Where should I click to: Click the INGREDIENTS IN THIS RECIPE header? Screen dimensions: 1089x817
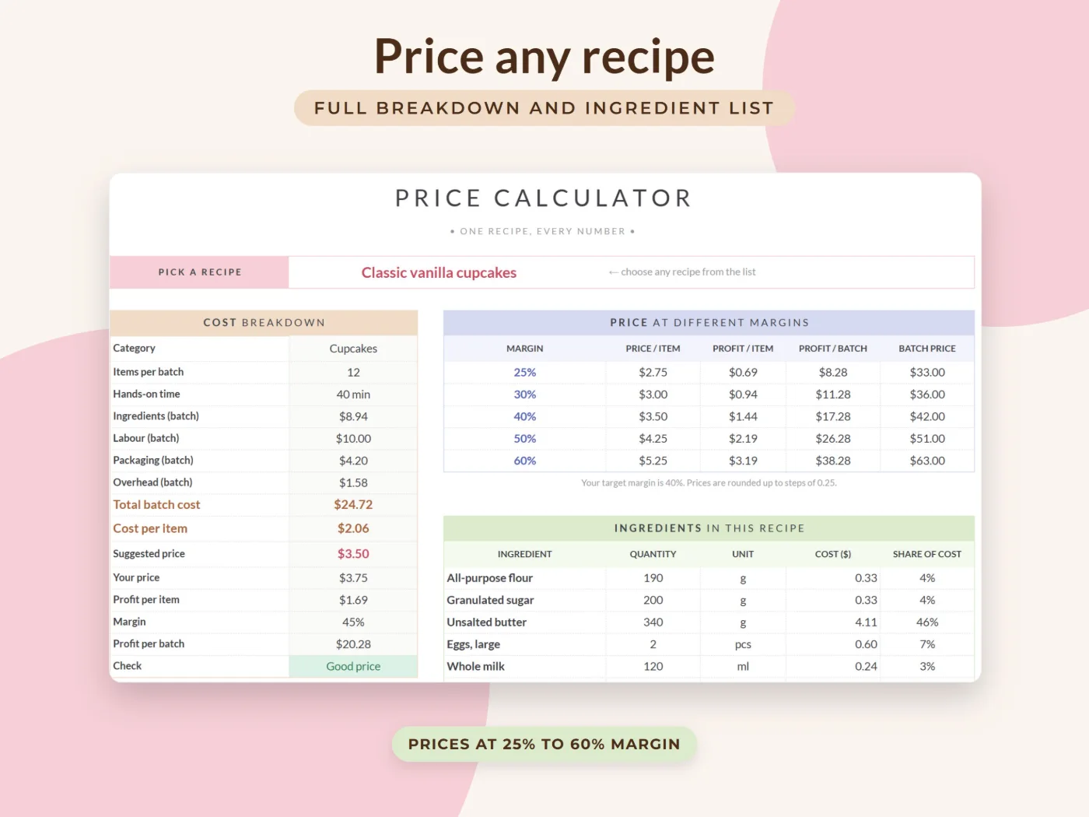pyautogui.click(x=709, y=528)
